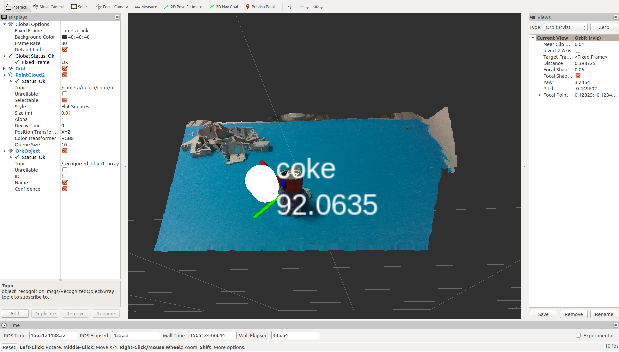Image resolution: width=619 pixels, height=352 pixels.
Task: Open the view Type dropdown
Action: coord(565,27)
